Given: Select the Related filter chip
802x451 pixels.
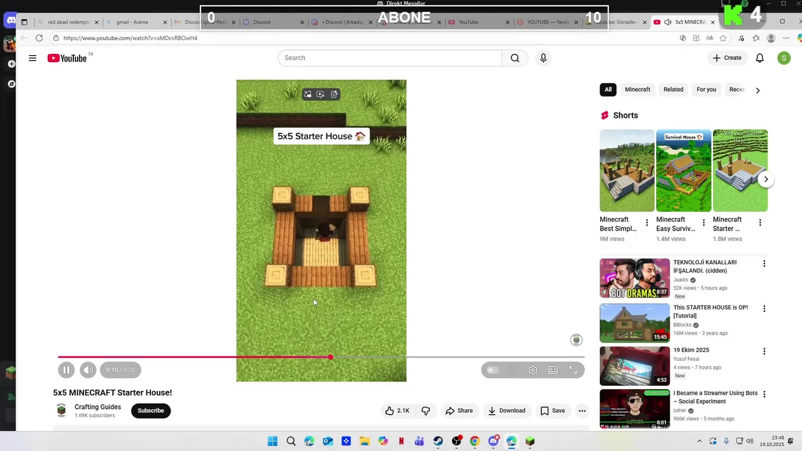Looking at the screenshot, I should point(674,90).
